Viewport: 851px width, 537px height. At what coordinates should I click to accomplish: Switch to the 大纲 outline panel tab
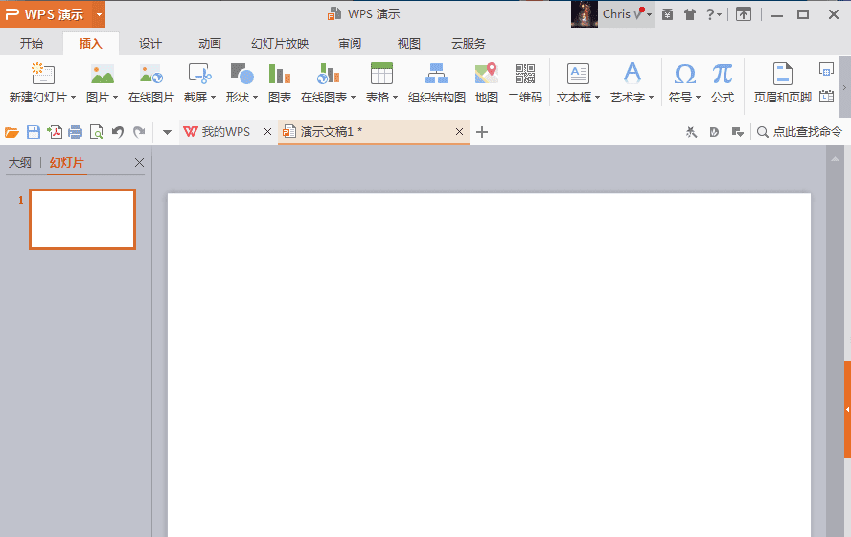pos(20,163)
